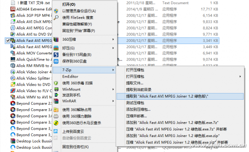Select 提取到当前目录 in 7-Zip submenu
The width and height of the screenshot is (249, 152).
(x=139, y=90)
